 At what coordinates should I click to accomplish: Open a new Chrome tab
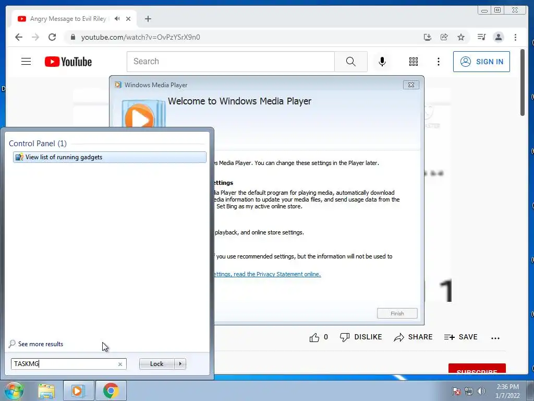tap(148, 19)
